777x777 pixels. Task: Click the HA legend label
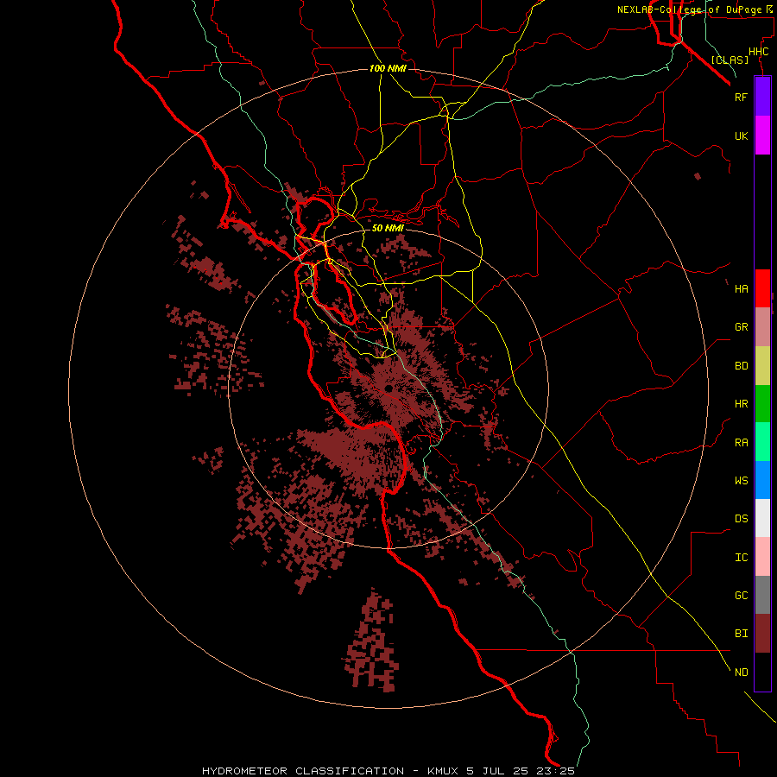coord(741,288)
